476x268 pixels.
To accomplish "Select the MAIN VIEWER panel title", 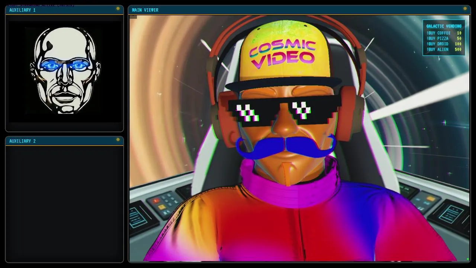I will (x=145, y=10).
